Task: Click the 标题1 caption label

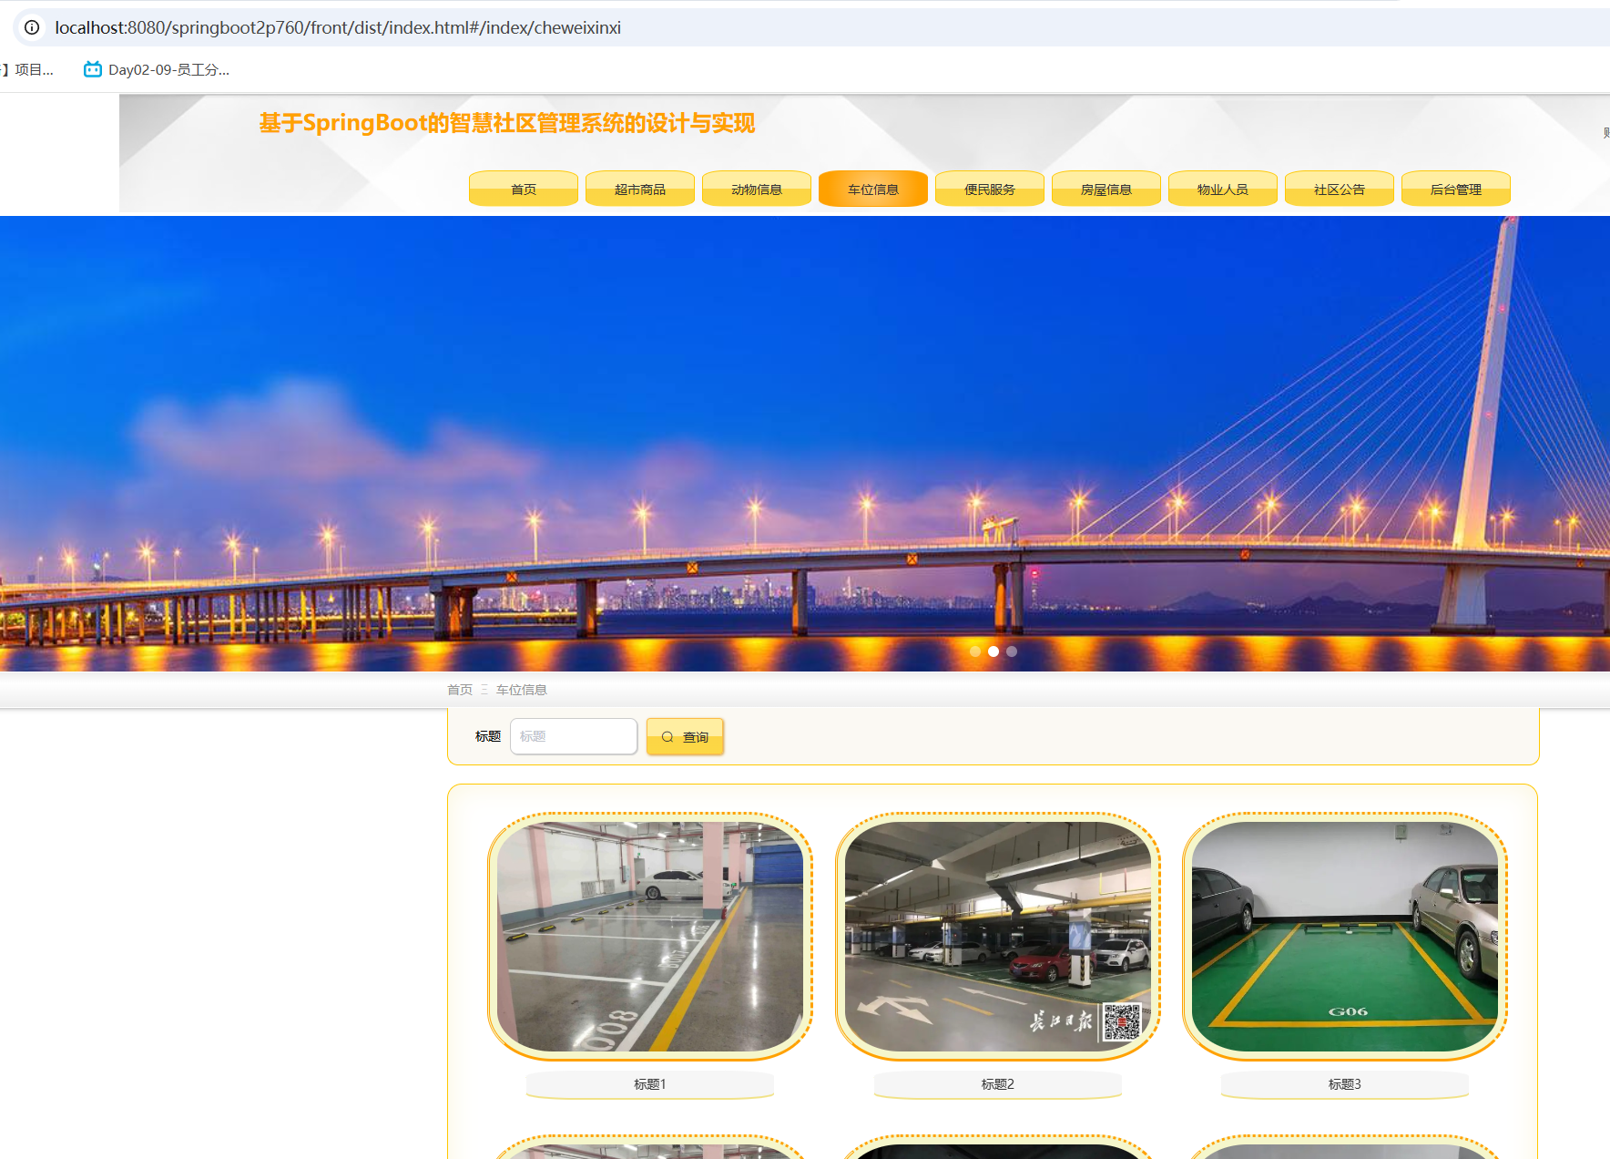Action: point(650,1084)
